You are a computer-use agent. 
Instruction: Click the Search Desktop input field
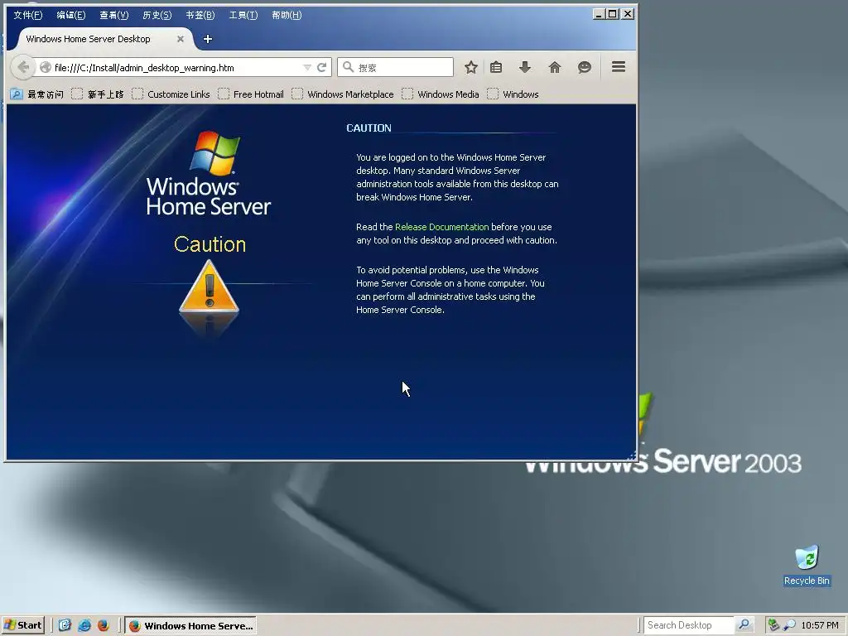pyautogui.click(x=688, y=625)
